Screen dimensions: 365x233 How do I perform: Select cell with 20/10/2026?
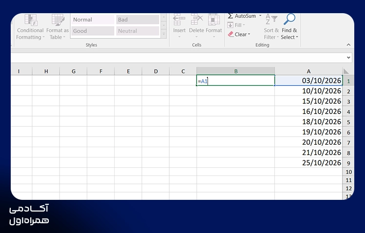[x=308, y=142]
